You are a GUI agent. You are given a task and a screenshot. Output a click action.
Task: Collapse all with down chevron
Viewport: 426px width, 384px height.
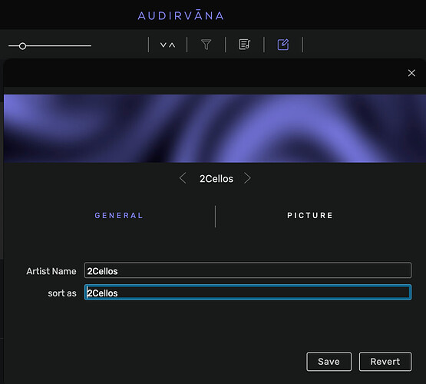click(x=163, y=45)
